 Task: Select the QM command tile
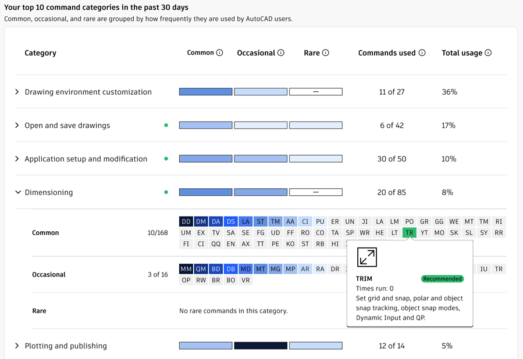201,269
